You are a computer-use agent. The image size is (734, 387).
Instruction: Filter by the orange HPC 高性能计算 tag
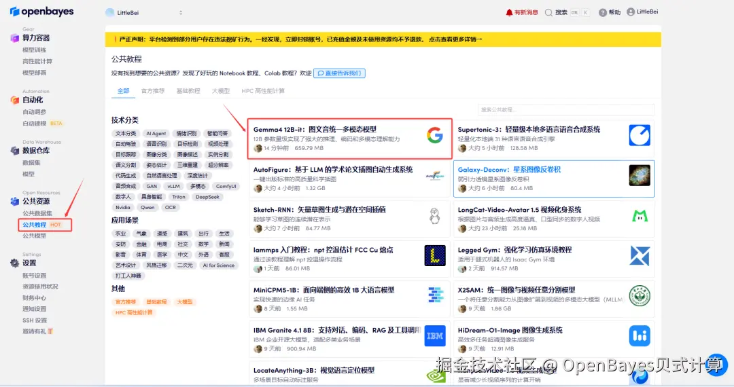134,313
